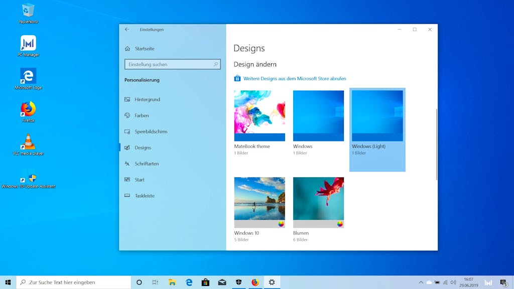Click the 'Einstellung suchen' search field
This screenshot has width=514, height=289.
click(173, 64)
